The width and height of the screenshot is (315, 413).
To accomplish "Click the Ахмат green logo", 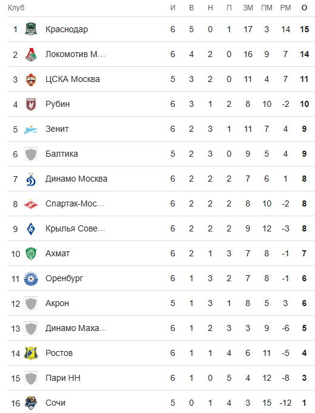I will 31,254.
